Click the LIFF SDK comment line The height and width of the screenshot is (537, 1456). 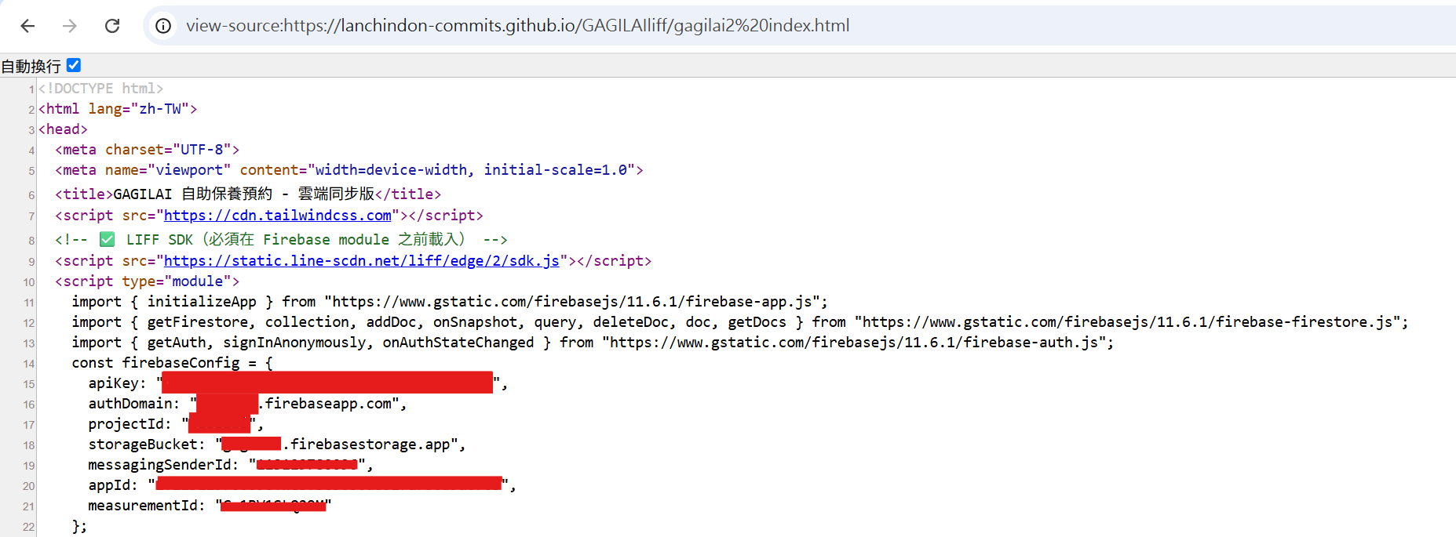click(x=282, y=239)
